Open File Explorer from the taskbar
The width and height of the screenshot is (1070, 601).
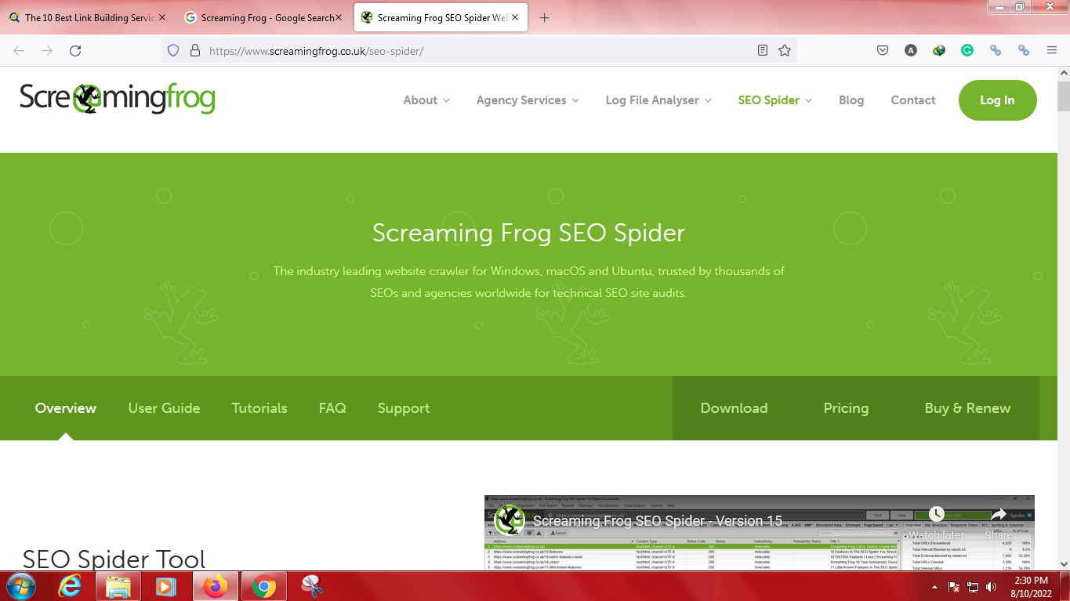click(x=118, y=586)
